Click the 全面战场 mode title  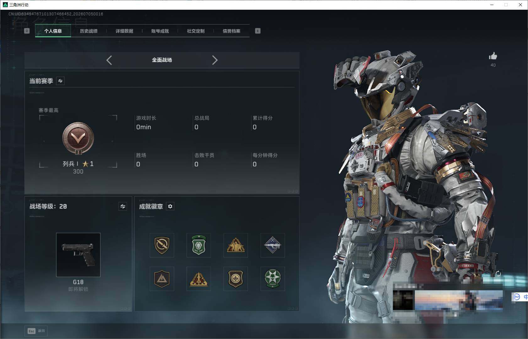162,60
